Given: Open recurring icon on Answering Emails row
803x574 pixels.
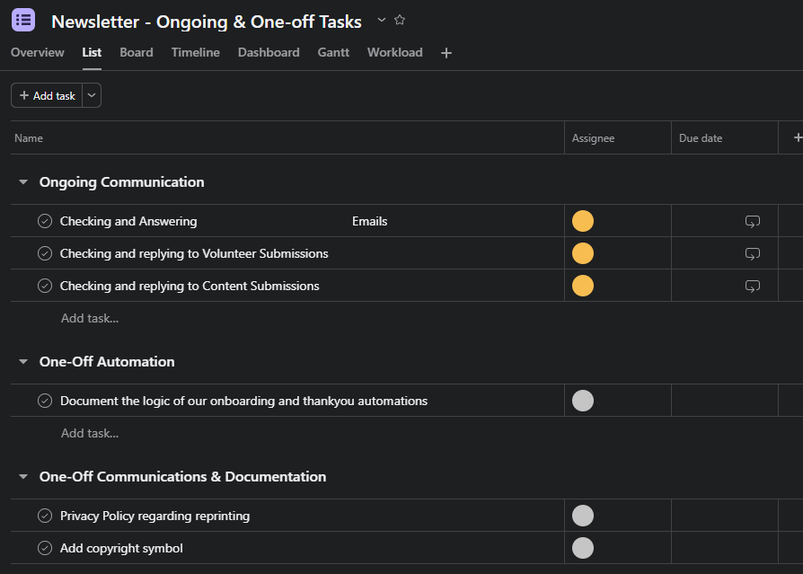Looking at the screenshot, I should (x=753, y=221).
